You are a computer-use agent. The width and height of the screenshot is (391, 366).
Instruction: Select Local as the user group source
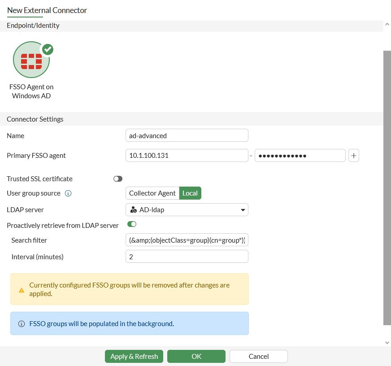190,193
